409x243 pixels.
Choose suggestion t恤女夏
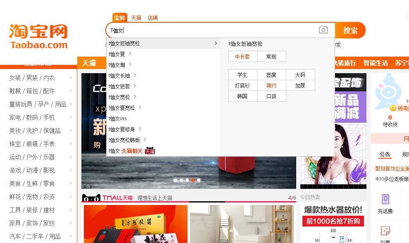click(x=117, y=54)
